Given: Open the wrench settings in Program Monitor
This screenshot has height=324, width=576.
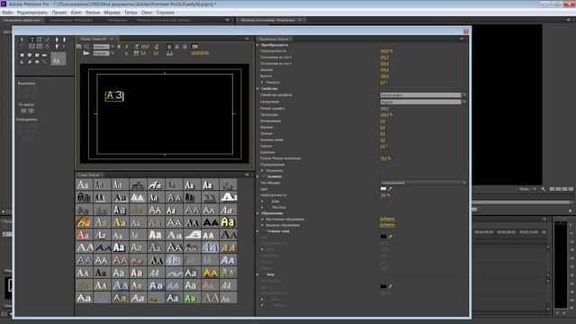Looking at the screenshot, I should (544, 189).
